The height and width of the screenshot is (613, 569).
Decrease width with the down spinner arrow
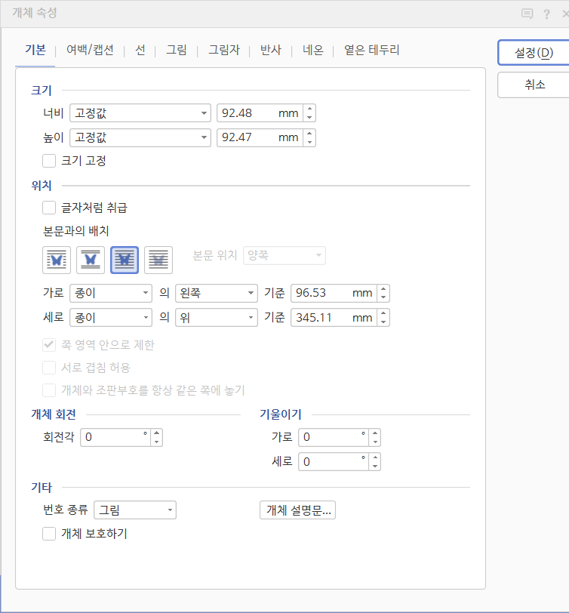click(309, 118)
